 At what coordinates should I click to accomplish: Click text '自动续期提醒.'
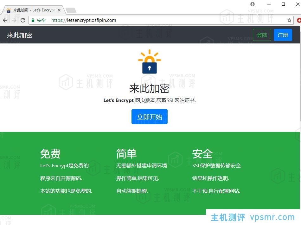click(132, 191)
